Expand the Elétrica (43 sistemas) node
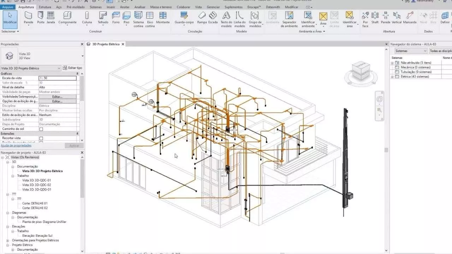The image size is (452, 254). click(392, 77)
